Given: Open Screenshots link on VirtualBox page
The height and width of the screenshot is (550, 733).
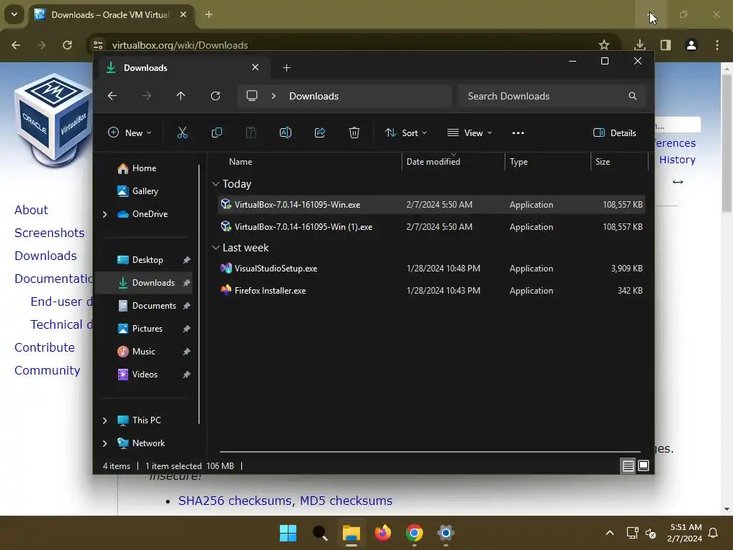Looking at the screenshot, I should [49, 233].
